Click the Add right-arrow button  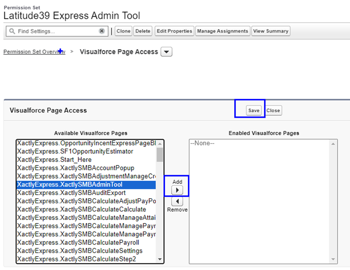click(177, 190)
